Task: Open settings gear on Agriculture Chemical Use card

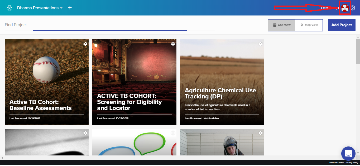Action: coord(261,44)
